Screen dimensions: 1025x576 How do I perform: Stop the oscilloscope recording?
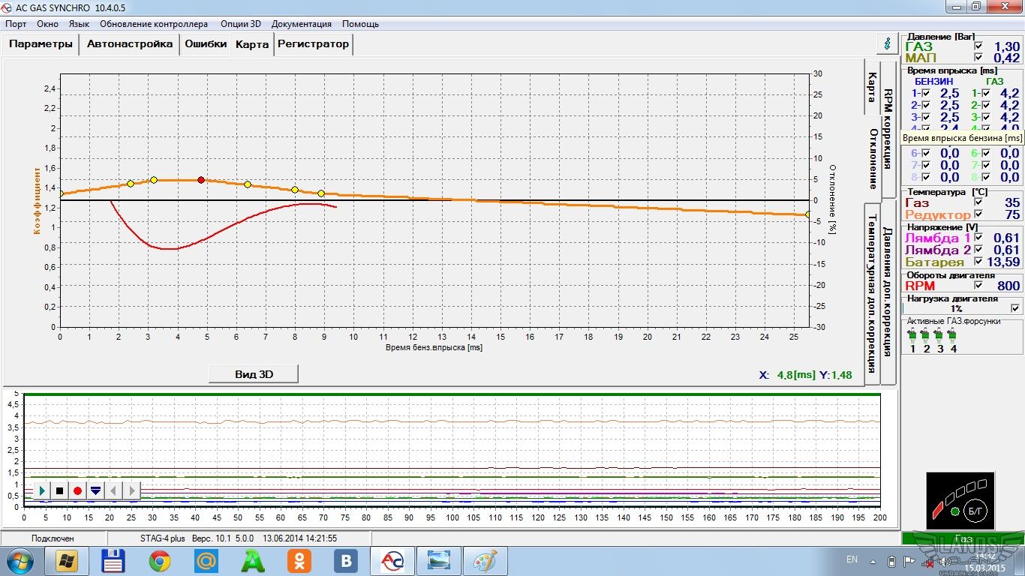[60, 490]
